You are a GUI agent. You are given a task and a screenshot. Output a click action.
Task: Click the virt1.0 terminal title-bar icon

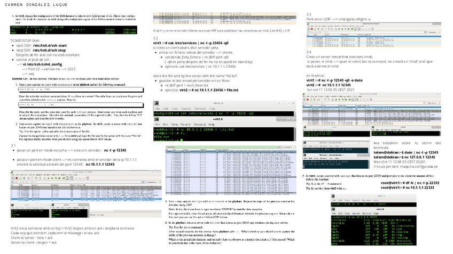[x=157, y=103]
